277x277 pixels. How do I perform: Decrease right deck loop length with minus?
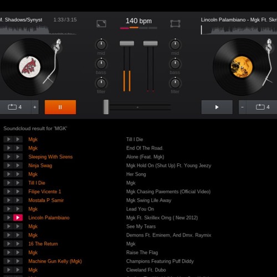tap(243, 107)
